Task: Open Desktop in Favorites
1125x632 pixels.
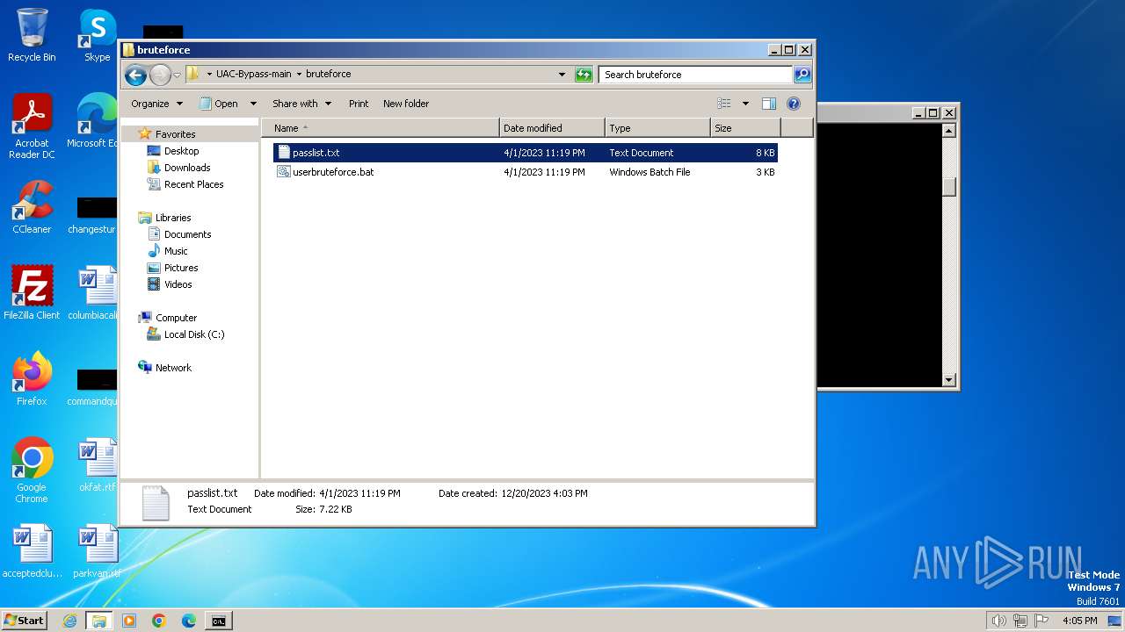Action: tap(181, 151)
